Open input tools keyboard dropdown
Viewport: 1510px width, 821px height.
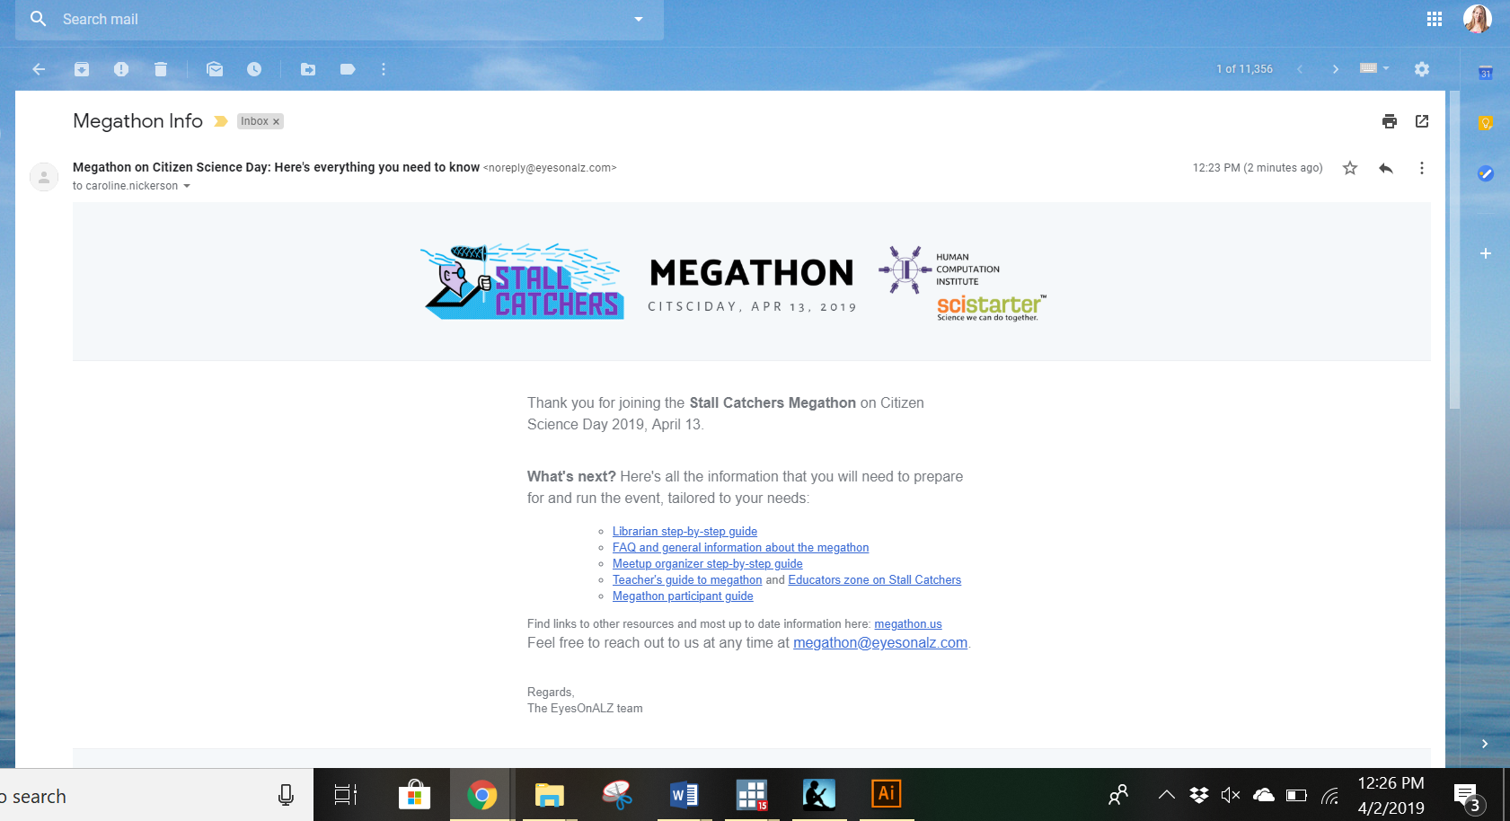(x=1374, y=68)
